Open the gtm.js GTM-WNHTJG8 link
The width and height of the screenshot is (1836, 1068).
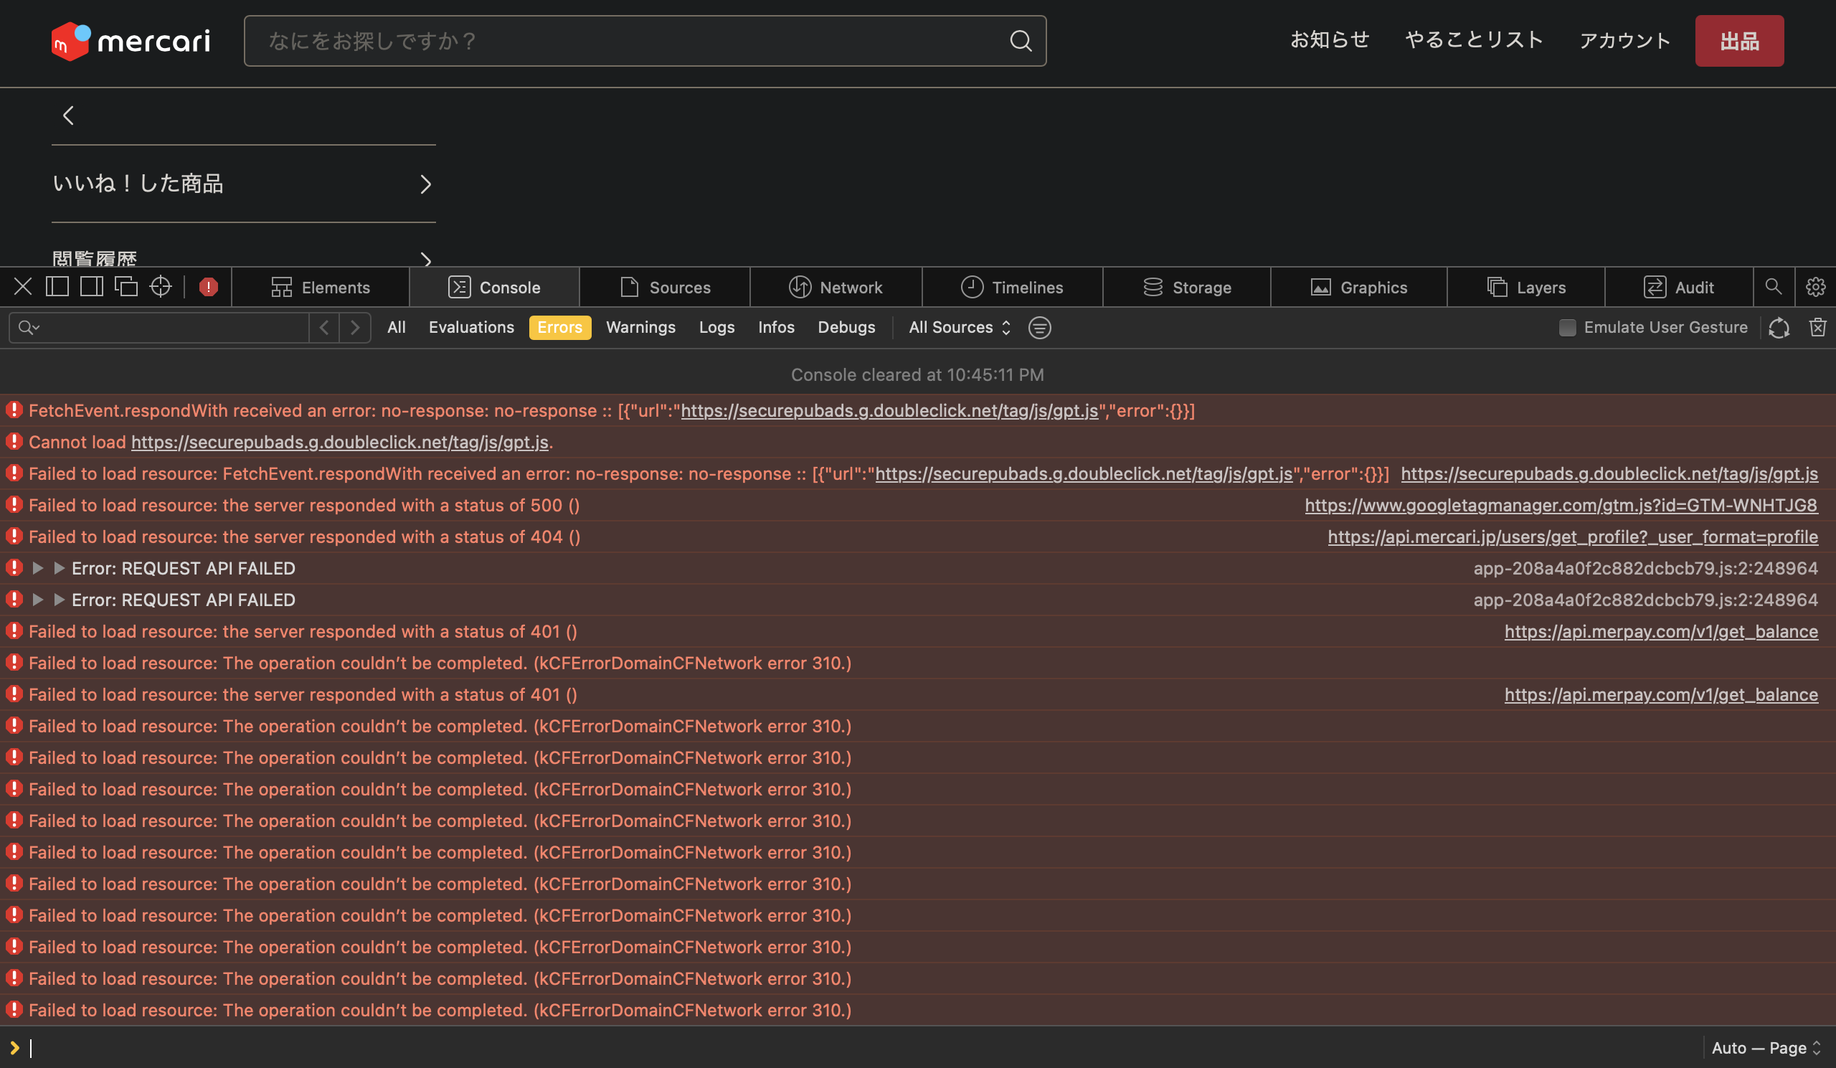click(1560, 505)
